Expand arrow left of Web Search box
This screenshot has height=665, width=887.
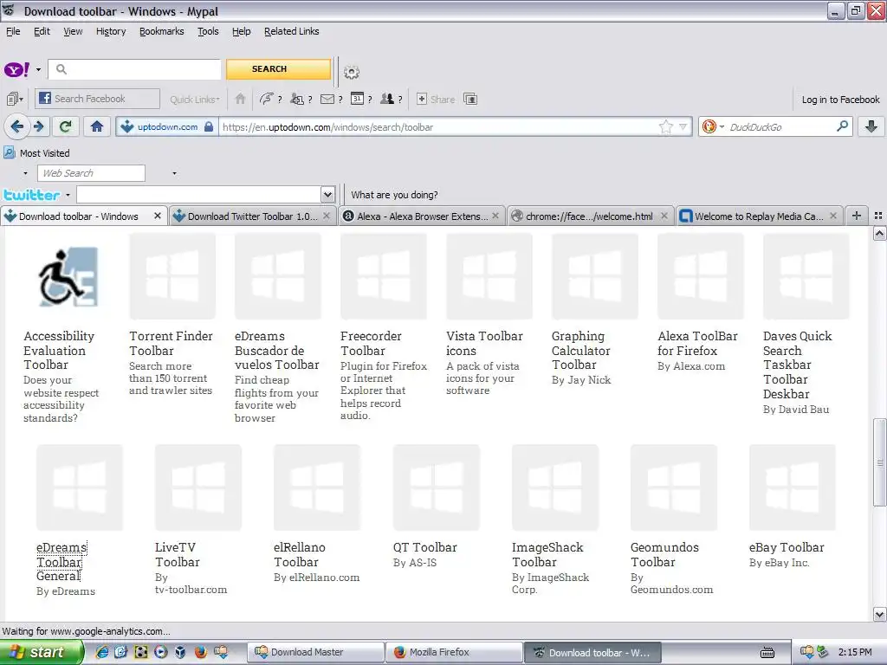click(25, 173)
